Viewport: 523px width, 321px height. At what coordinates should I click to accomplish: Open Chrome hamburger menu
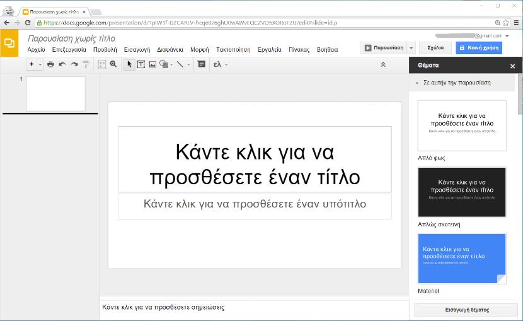click(516, 23)
